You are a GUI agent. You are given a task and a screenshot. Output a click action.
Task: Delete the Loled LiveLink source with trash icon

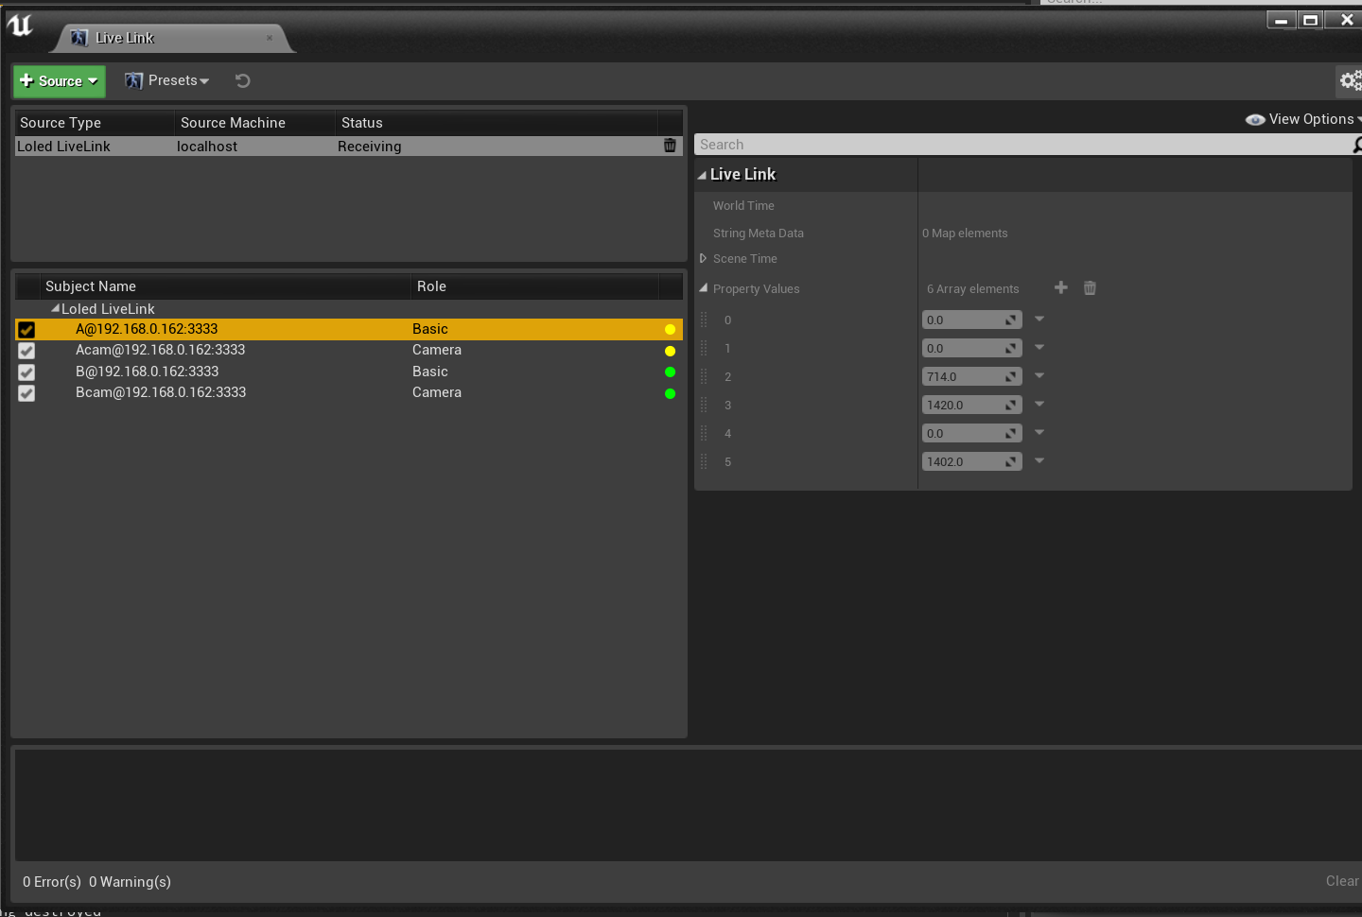[x=670, y=146]
